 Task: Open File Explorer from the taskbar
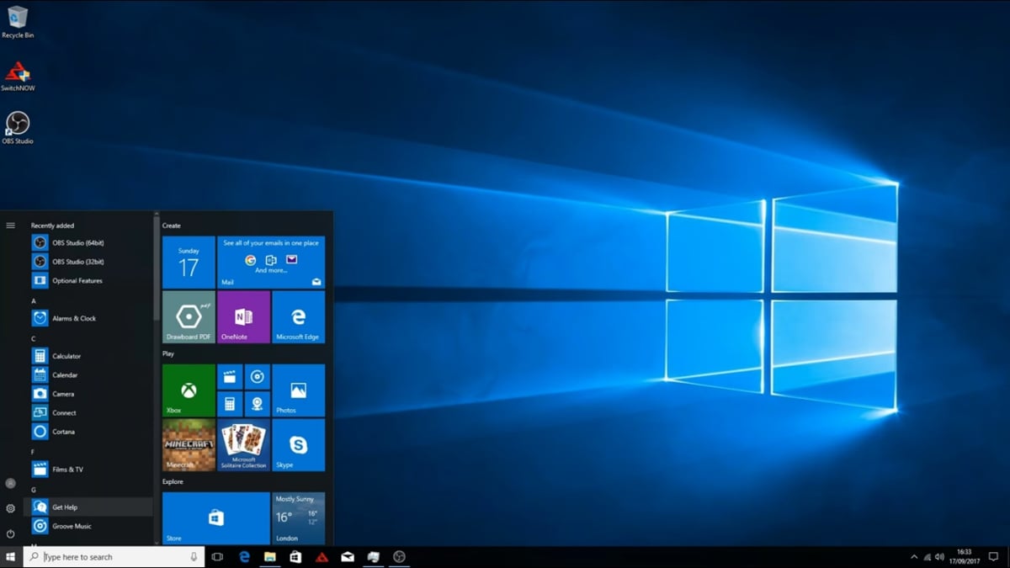(269, 556)
